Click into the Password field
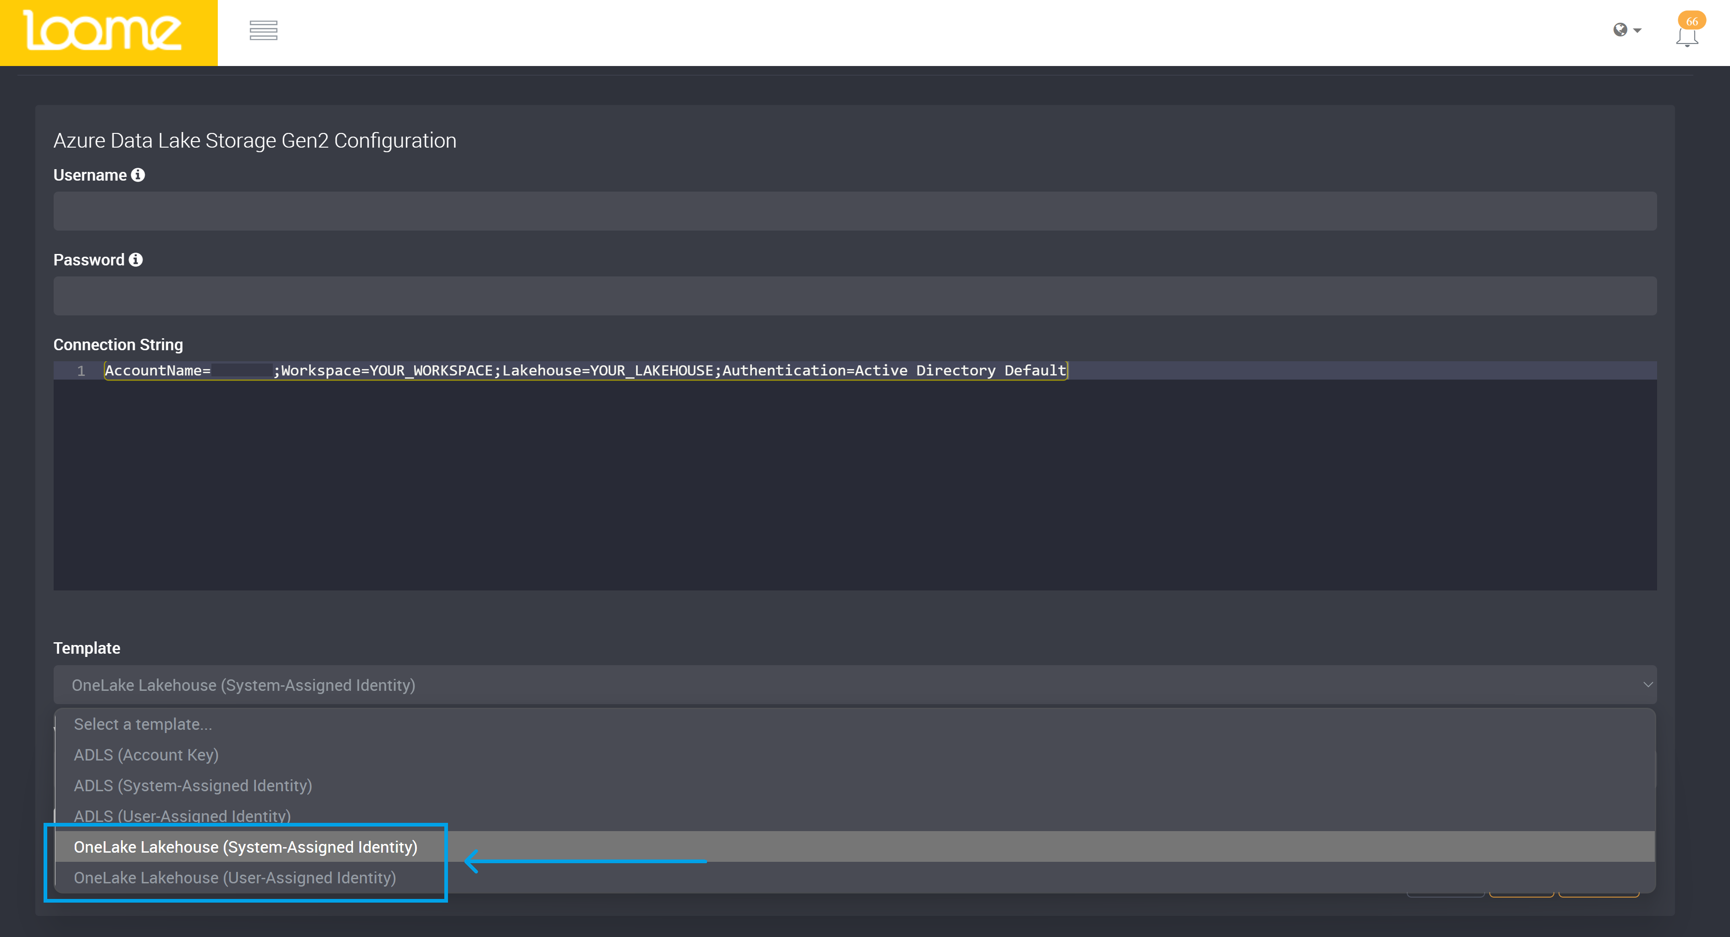Screen dimensions: 1730x937 [x=855, y=296]
